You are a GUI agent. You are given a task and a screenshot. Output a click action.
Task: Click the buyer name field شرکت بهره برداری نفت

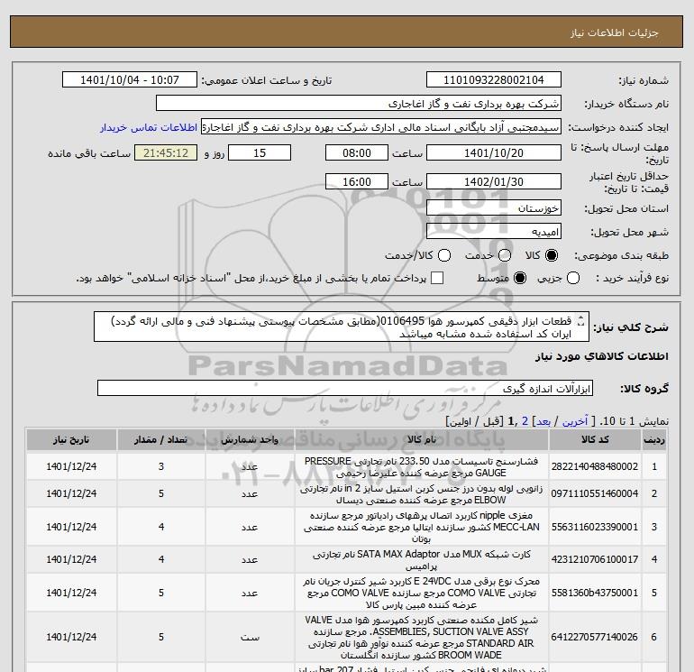point(359,104)
